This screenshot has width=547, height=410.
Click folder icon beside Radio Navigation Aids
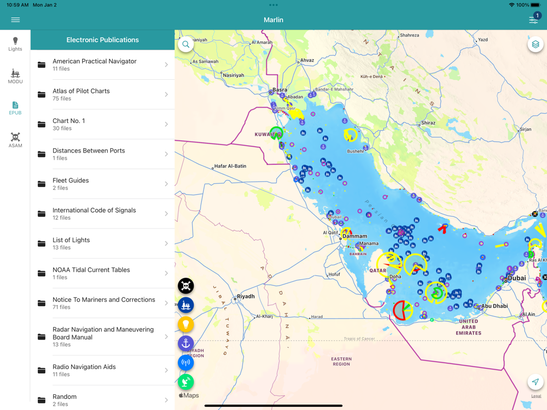42,370
